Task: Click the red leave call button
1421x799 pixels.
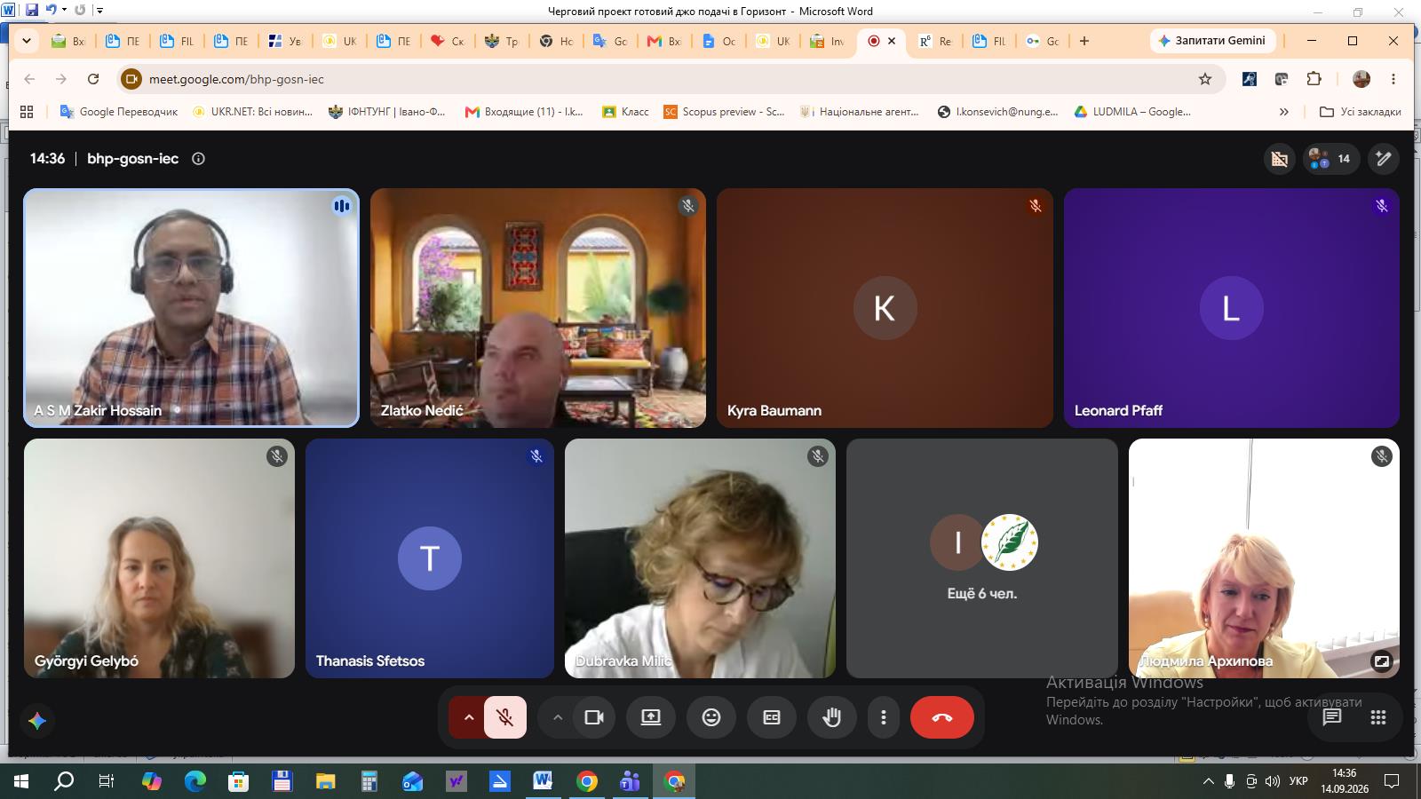Action: point(941,717)
